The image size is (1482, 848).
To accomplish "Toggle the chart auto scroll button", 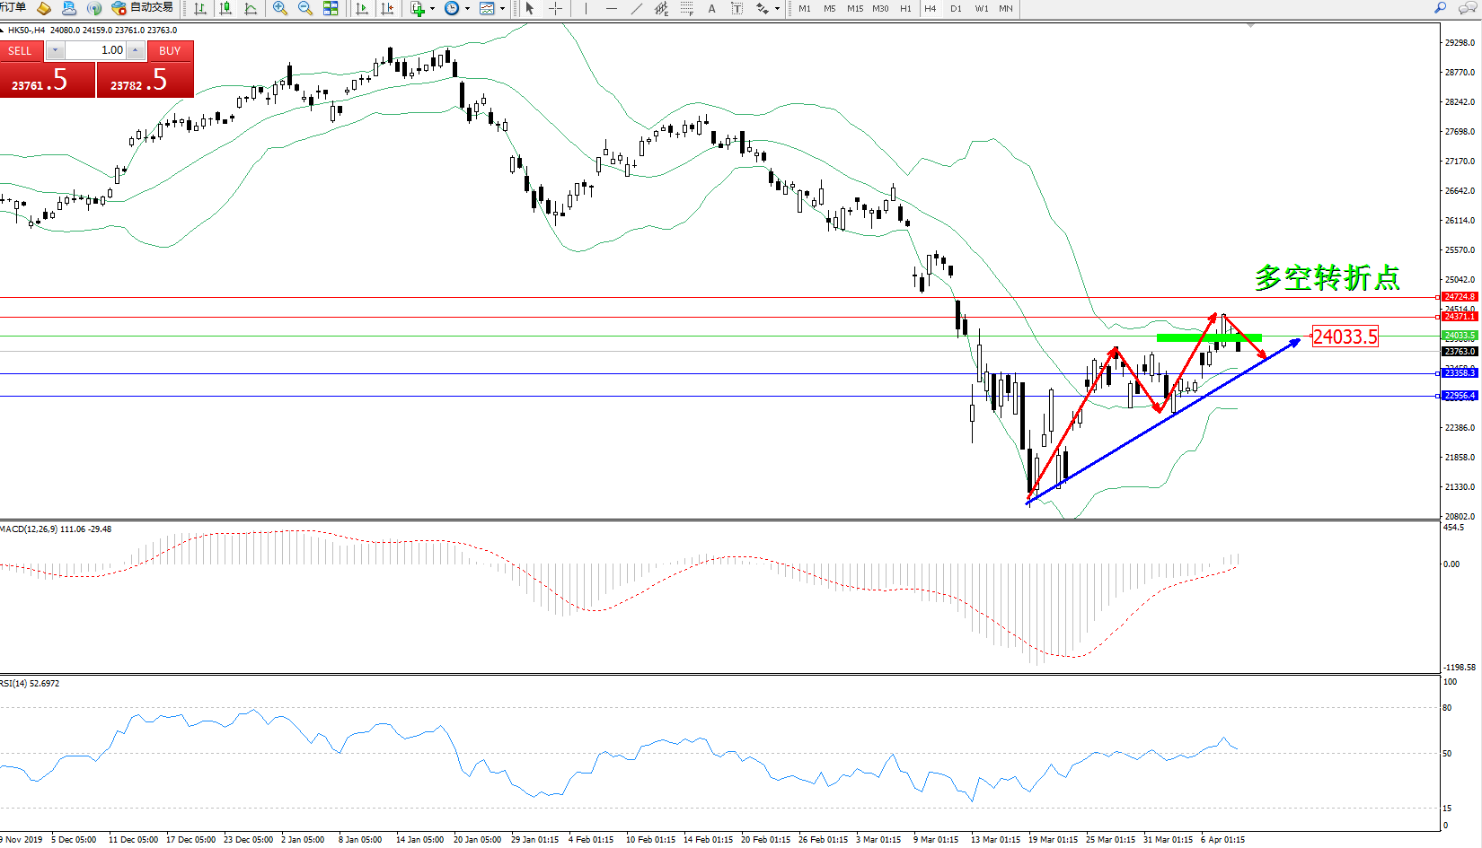I will pos(362,8).
